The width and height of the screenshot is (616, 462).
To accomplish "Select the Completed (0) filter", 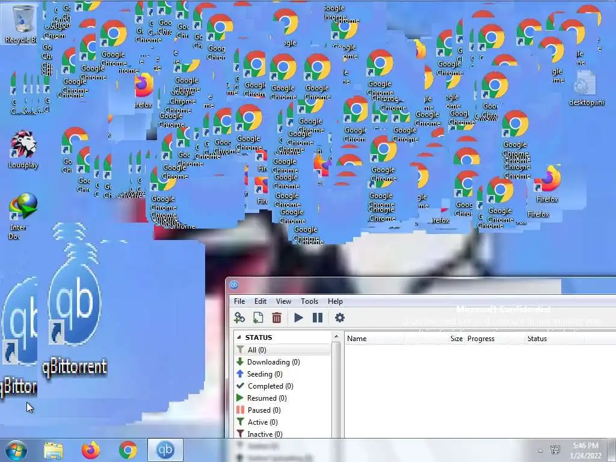I will point(265,386).
